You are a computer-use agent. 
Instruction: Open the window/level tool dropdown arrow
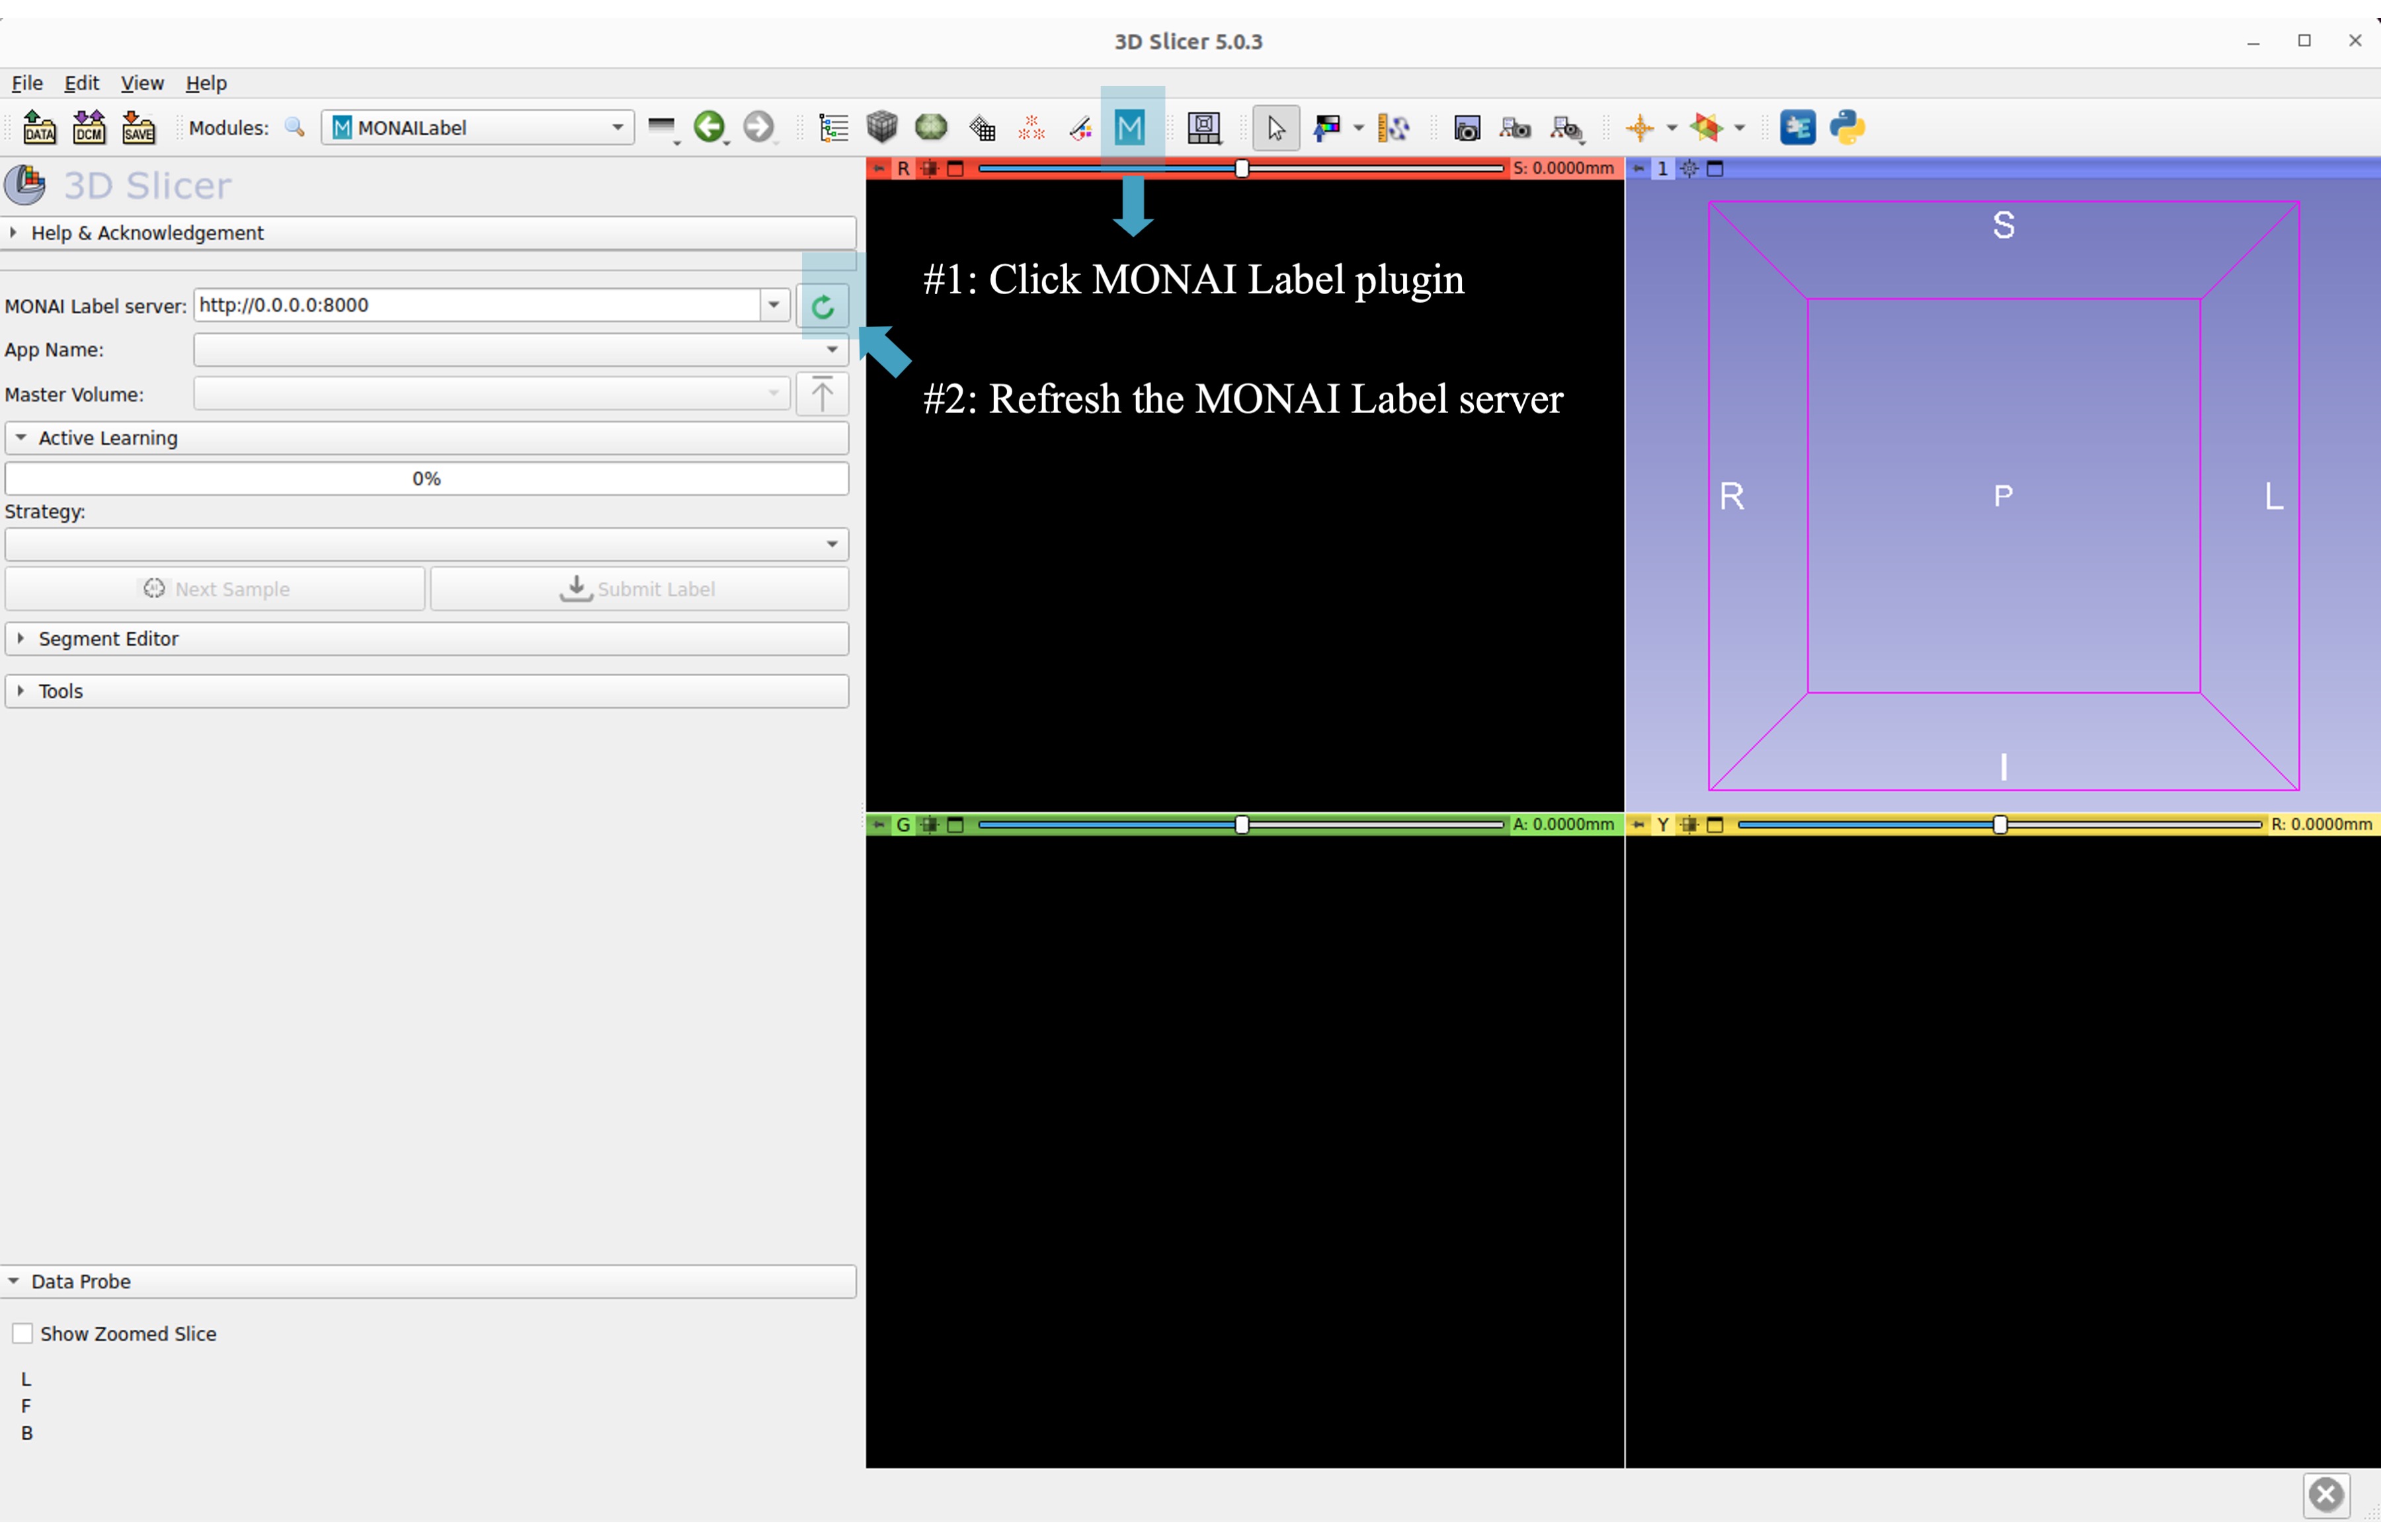[1359, 128]
